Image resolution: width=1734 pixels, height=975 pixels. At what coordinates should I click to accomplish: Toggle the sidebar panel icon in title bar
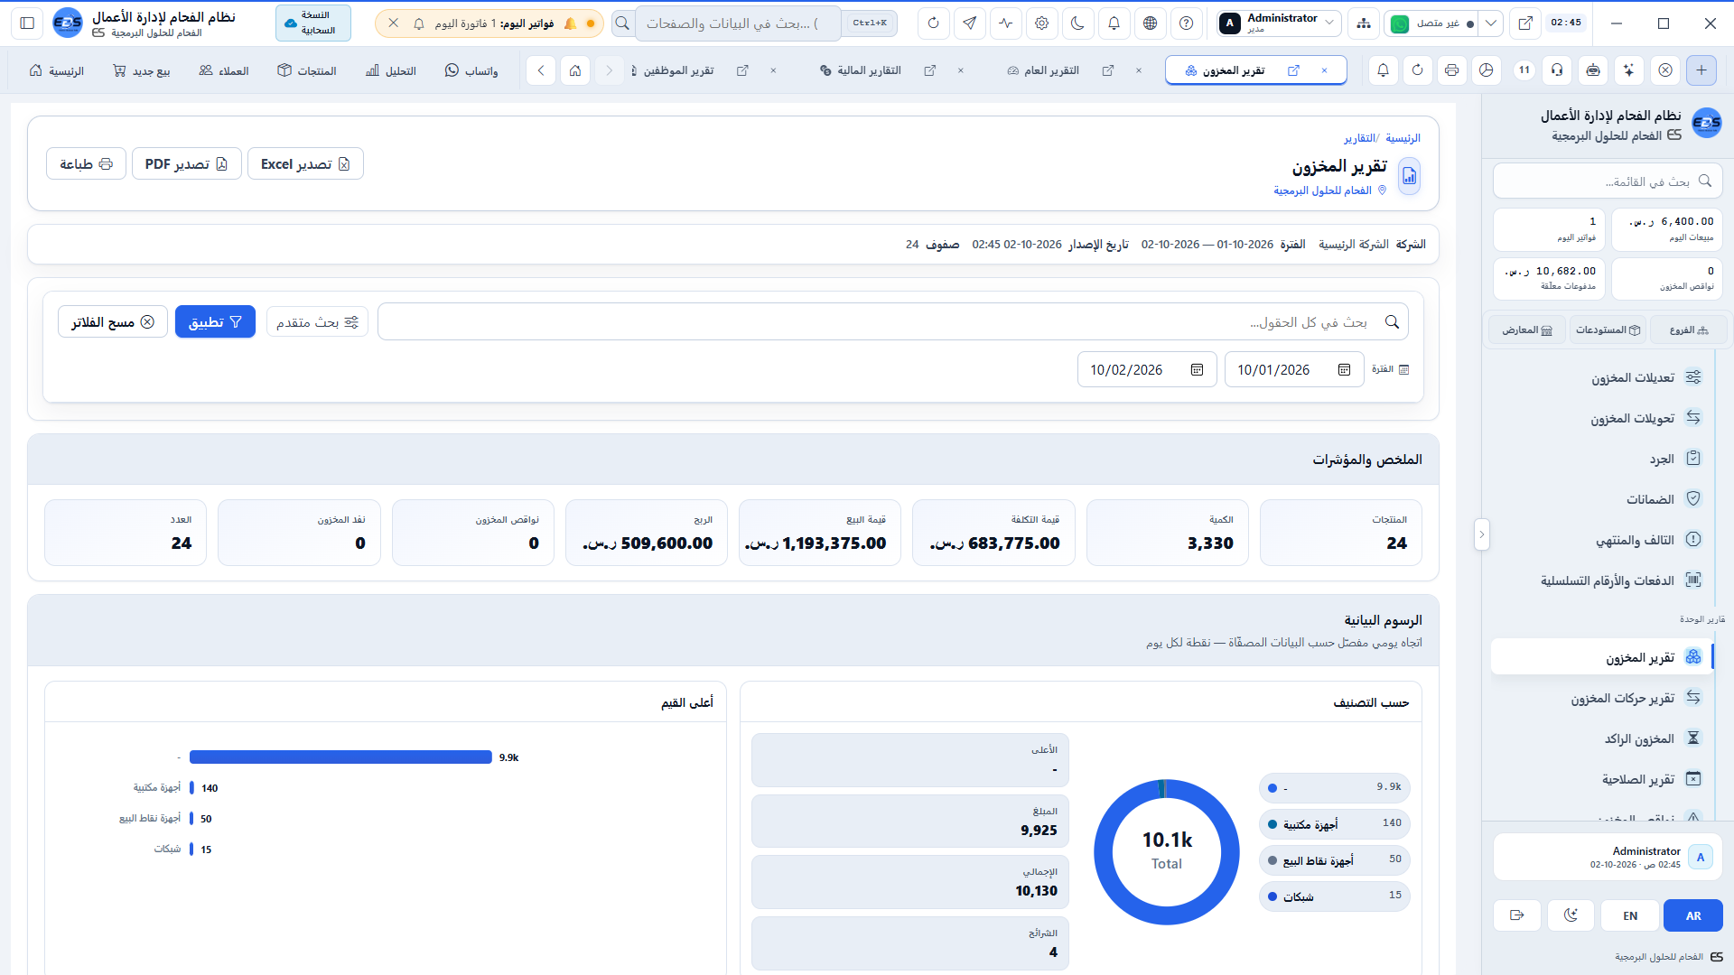click(x=27, y=23)
